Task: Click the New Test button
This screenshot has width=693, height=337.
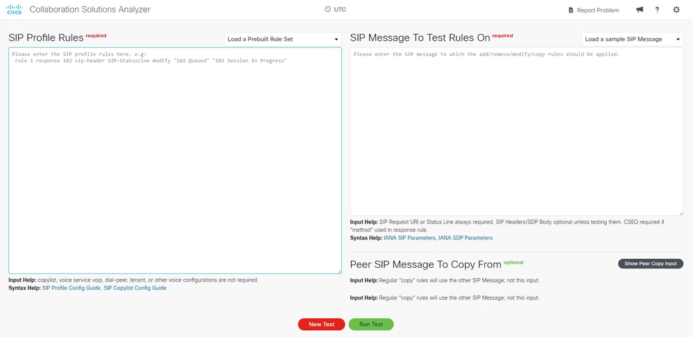Action: [321, 325]
